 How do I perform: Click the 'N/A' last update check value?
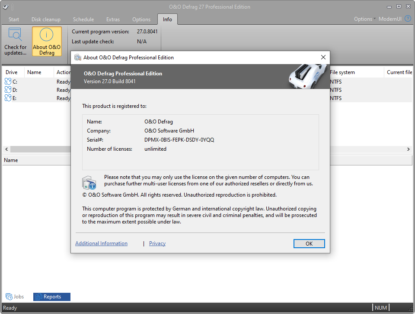pos(142,42)
